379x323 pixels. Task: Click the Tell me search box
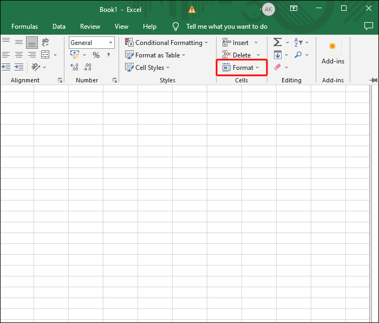point(226,26)
